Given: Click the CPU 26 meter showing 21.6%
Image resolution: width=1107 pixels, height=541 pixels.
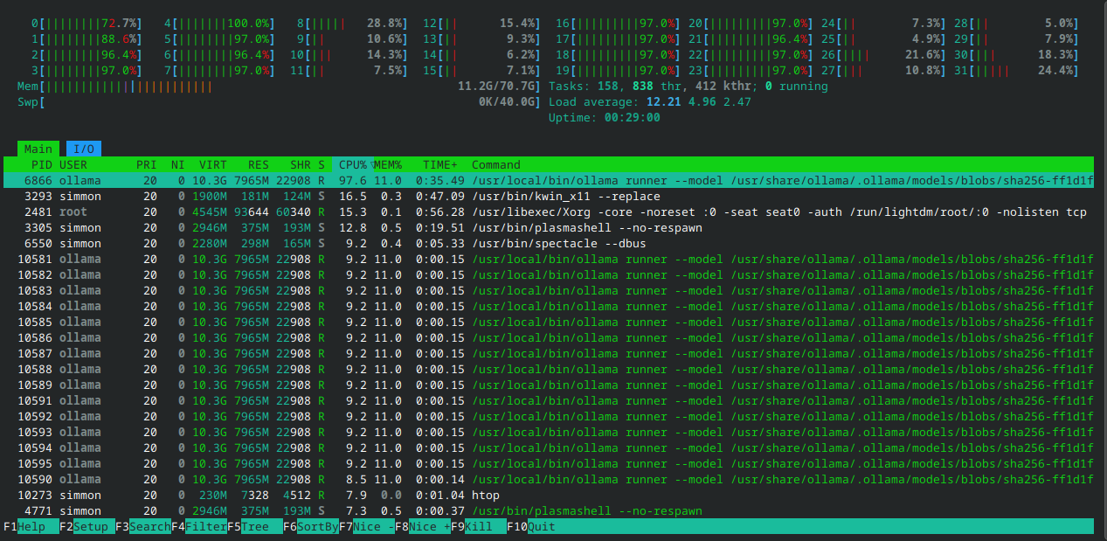Looking at the screenshot, I should coord(884,55).
